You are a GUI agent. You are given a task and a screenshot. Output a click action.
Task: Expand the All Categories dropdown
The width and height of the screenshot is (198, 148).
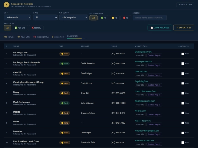[74, 18]
